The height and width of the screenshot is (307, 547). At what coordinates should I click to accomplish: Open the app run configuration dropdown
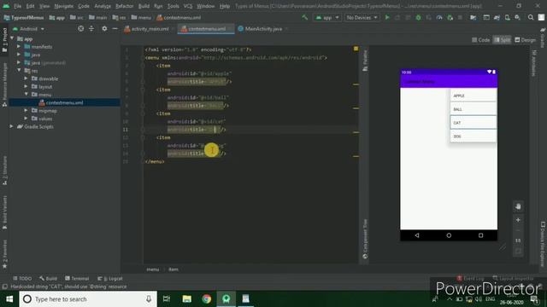[327, 17]
